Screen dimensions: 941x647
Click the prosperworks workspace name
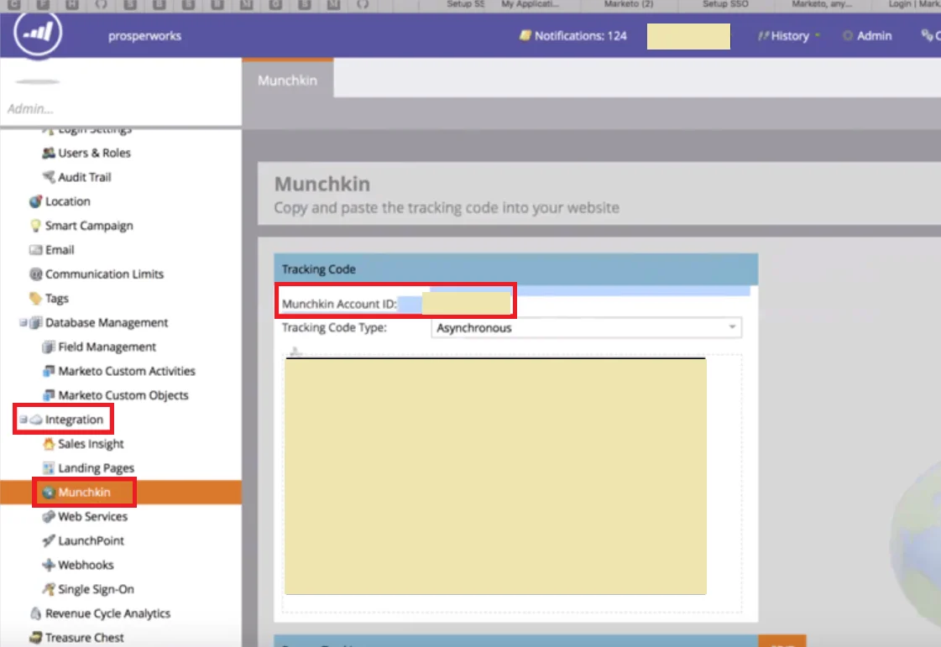[144, 36]
